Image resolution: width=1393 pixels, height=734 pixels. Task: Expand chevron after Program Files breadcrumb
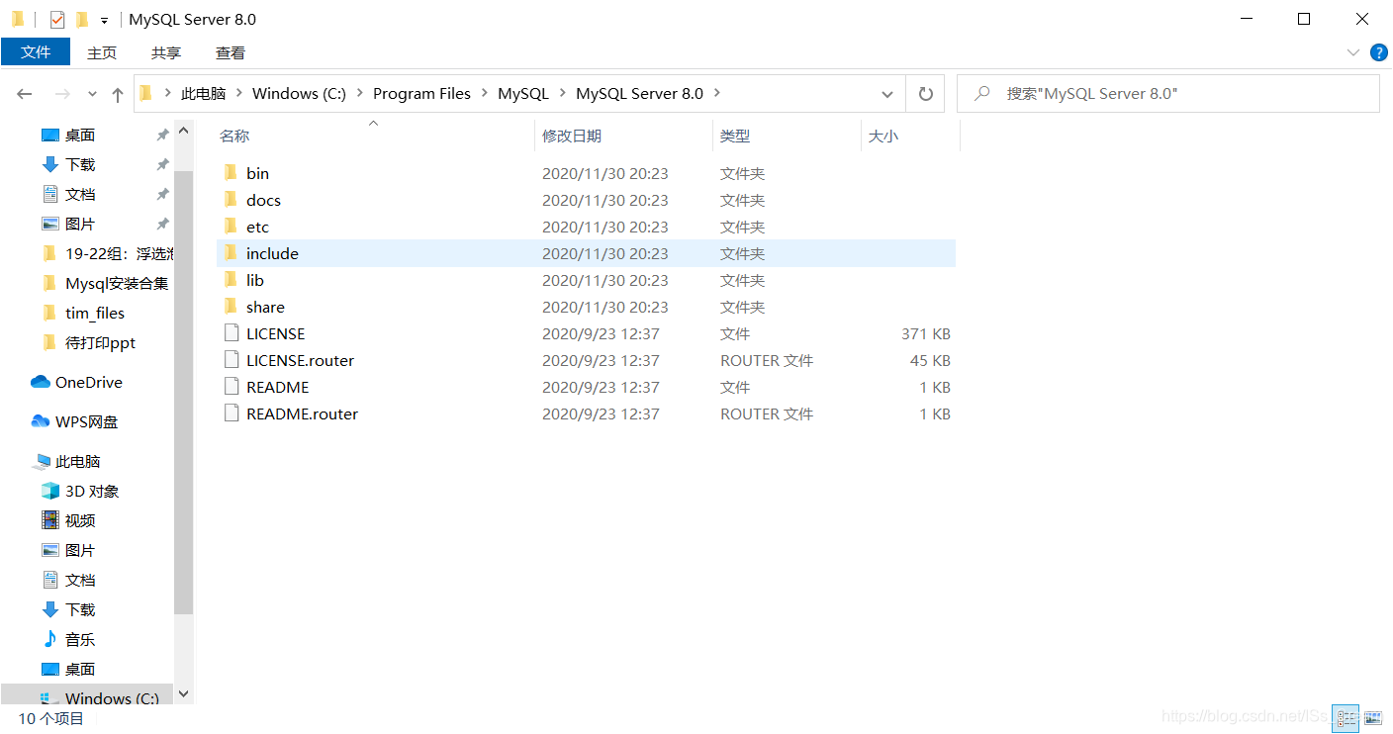pos(485,94)
